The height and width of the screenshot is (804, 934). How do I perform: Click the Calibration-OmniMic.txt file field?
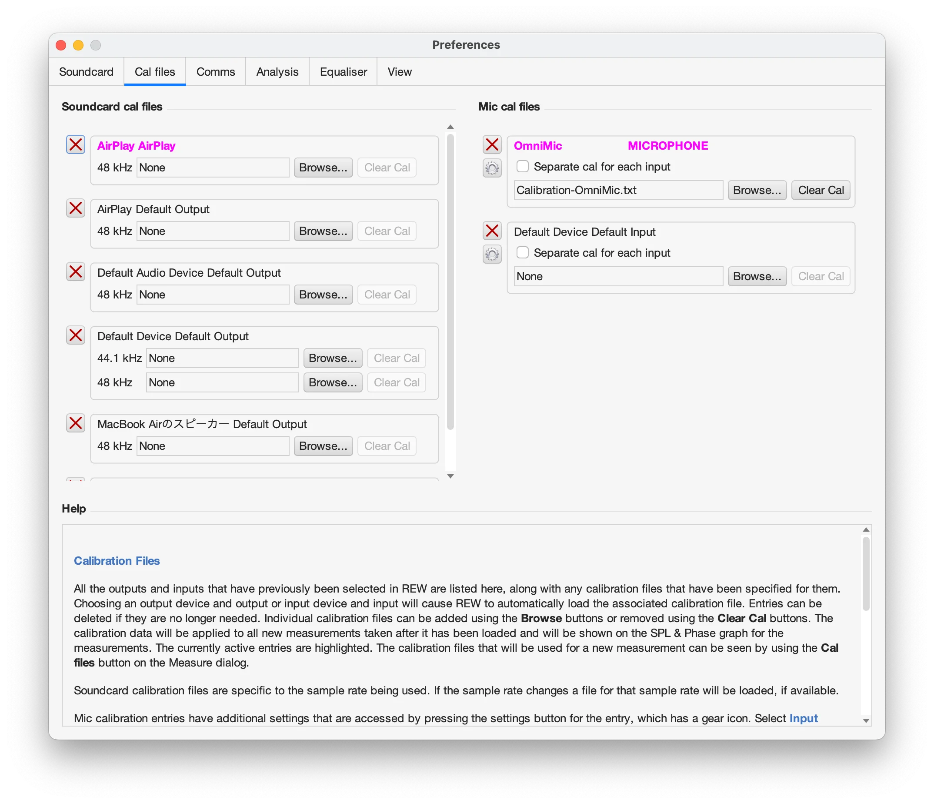[x=617, y=190]
